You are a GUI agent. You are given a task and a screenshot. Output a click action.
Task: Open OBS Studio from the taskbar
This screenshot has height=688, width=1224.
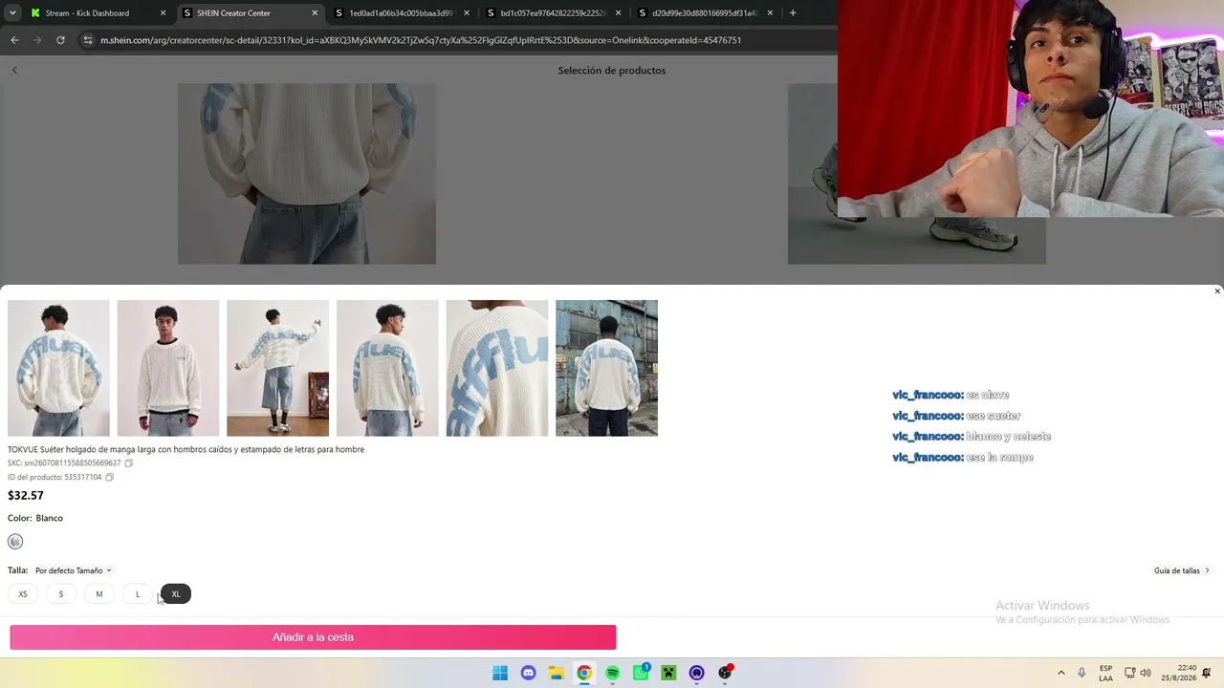(725, 673)
